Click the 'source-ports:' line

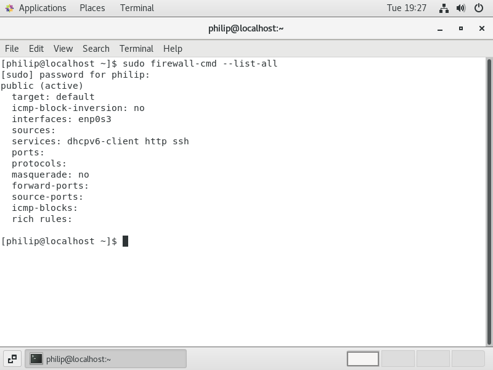[47, 197]
